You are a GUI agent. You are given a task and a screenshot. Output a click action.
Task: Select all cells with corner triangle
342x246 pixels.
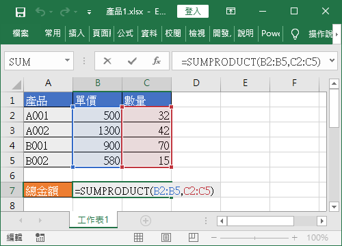pyautogui.click(x=16, y=85)
